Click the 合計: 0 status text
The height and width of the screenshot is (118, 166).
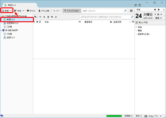(139, 116)
